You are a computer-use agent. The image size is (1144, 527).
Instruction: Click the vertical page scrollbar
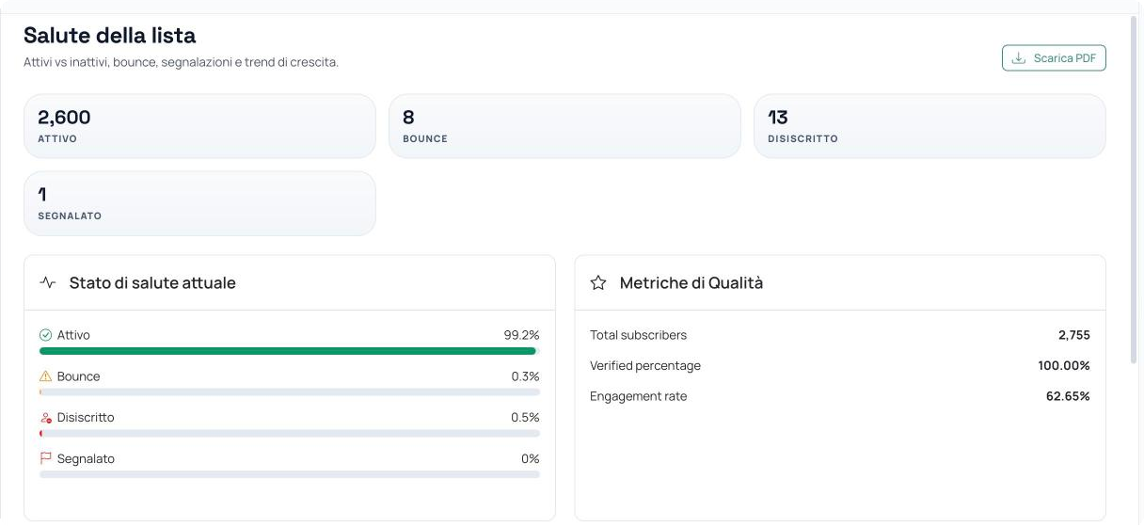point(1134,188)
